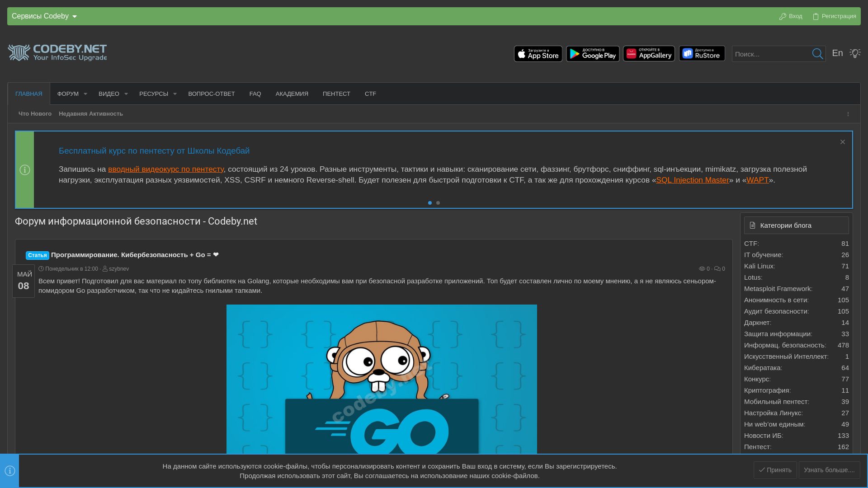Select the first banner slide dot
868x488 pixels.
pyautogui.click(x=430, y=203)
